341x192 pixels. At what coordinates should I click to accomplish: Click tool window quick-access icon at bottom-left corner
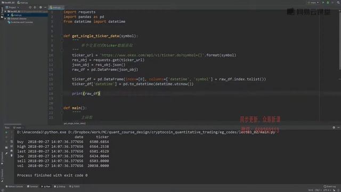pos(3,190)
